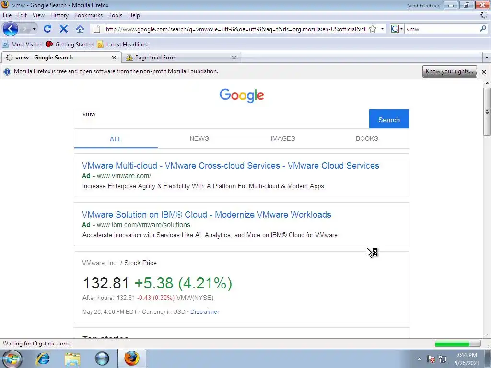Screen dimensions: 491x368
Task: Open the Edit menu
Action: click(22, 15)
